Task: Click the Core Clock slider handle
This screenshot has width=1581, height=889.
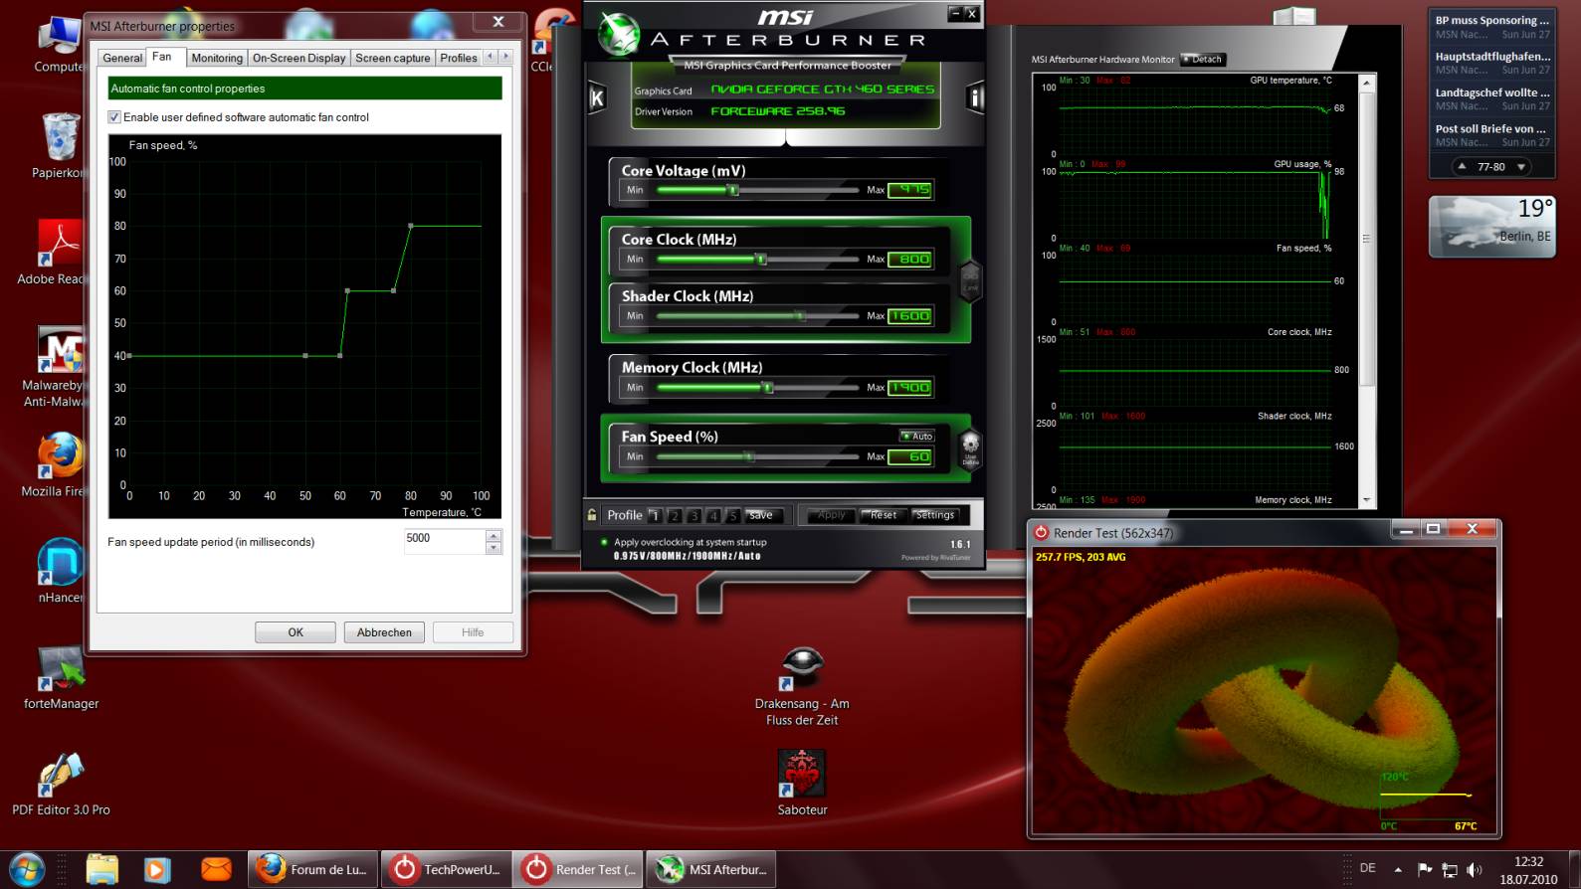Action: pos(761,259)
